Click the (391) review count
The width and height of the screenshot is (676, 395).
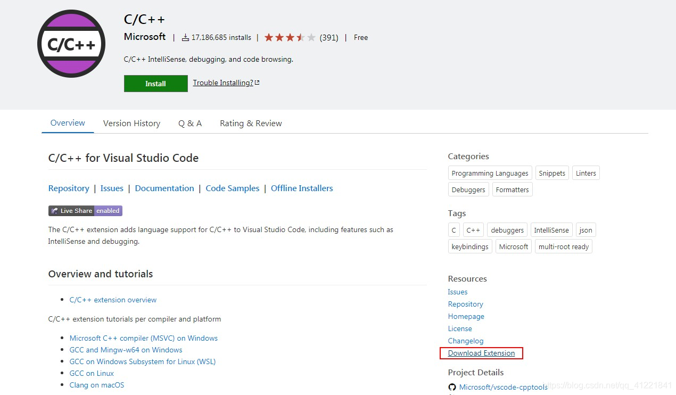pyautogui.click(x=329, y=37)
